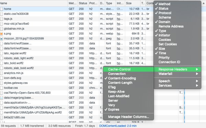Add the Vary header column
Screen dimensions: 206x128
128,105
